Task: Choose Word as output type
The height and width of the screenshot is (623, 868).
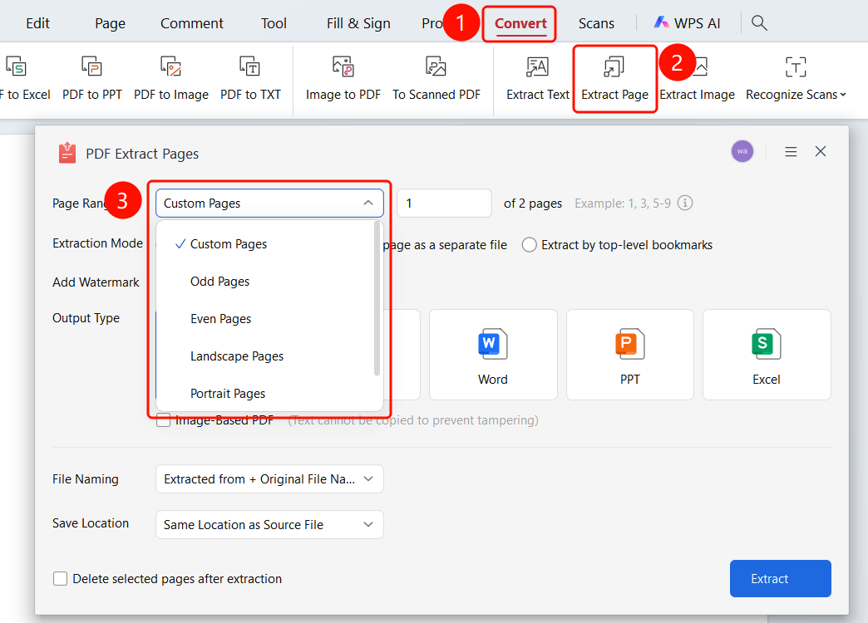Action: (x=493, y=355)
